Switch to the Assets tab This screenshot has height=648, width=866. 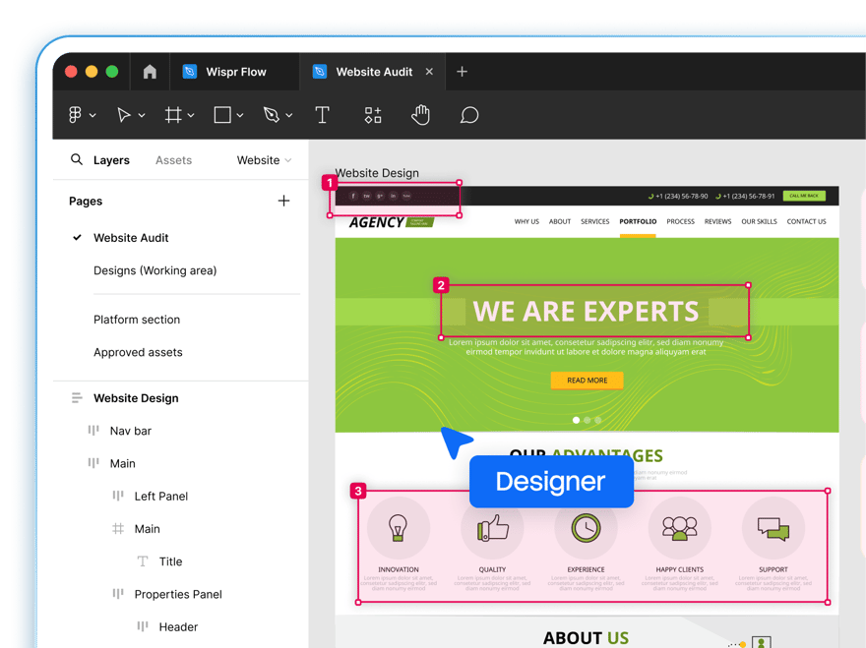coord(173,160)
